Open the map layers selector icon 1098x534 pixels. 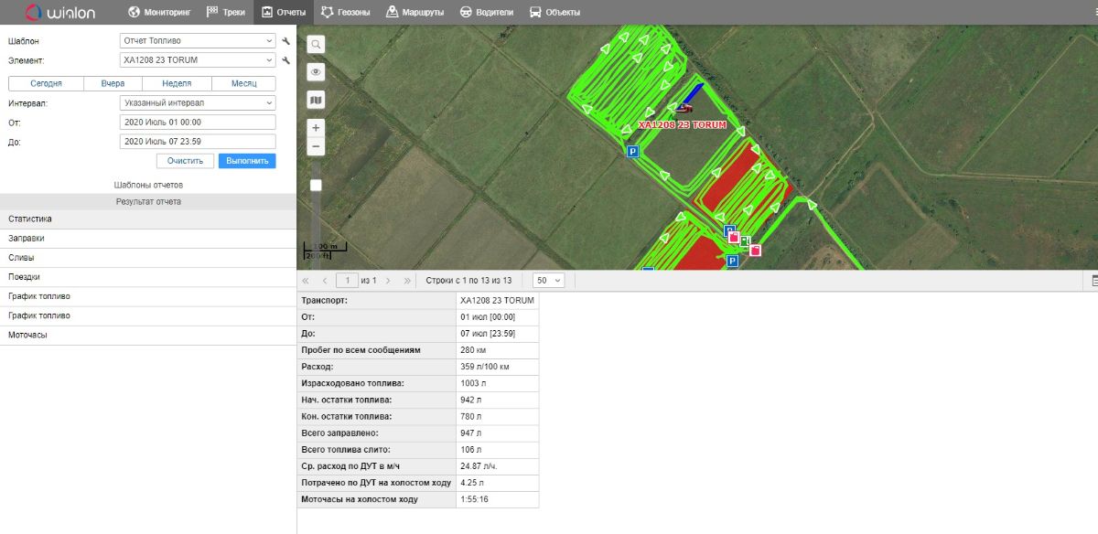point(316,100)
